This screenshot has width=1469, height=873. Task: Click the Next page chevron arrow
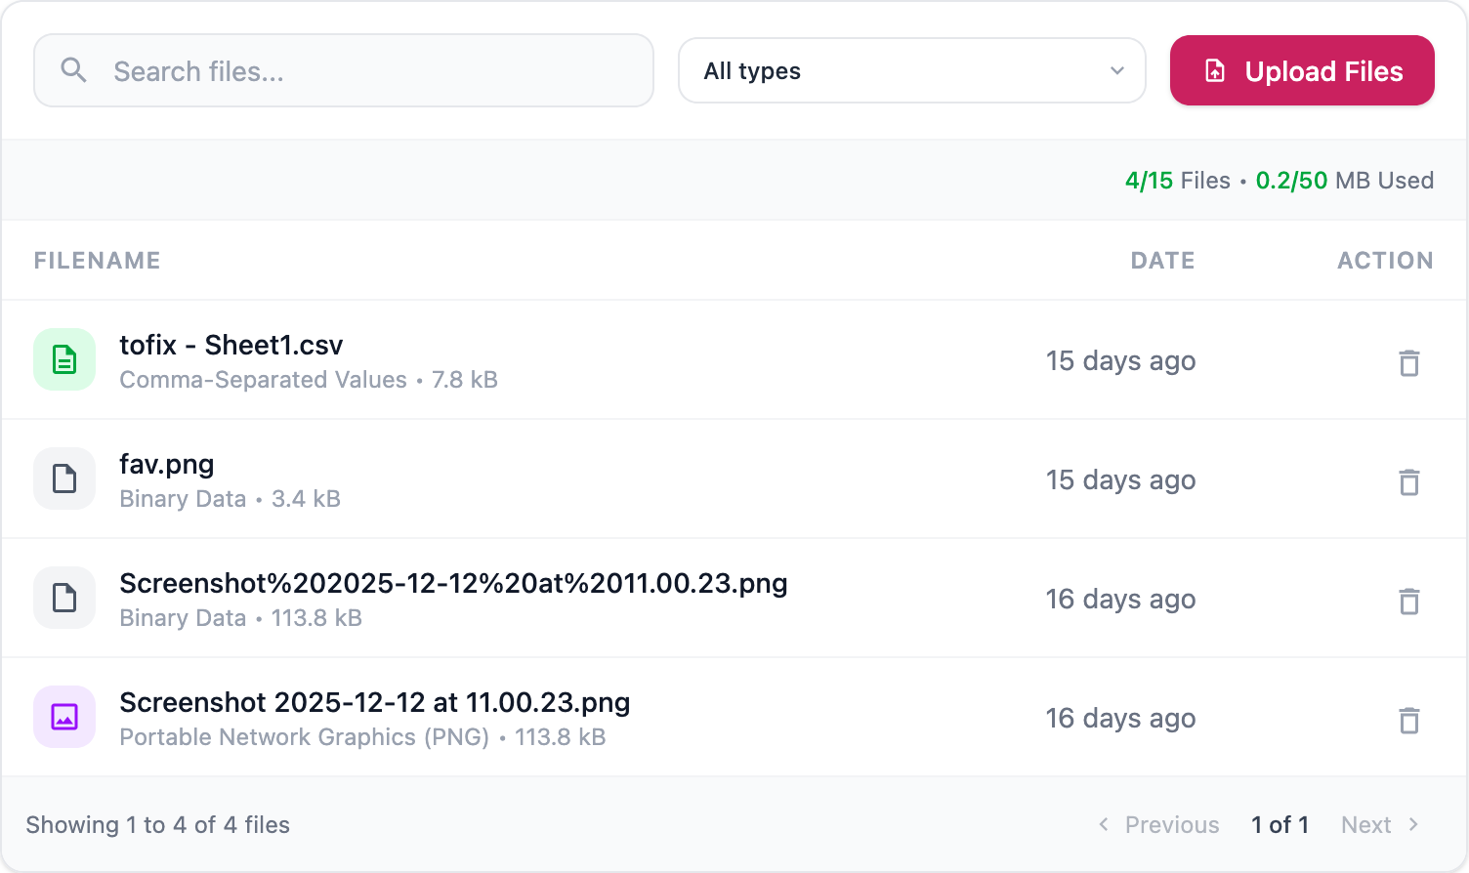[1413, 824]
